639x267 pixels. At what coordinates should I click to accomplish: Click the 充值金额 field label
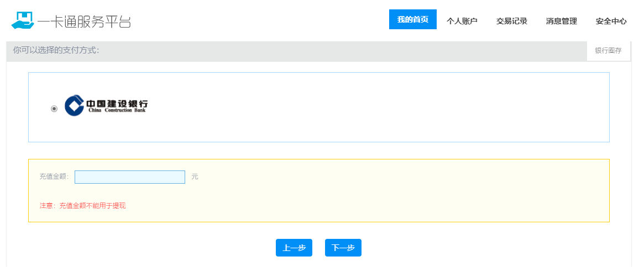click(54, 177)
